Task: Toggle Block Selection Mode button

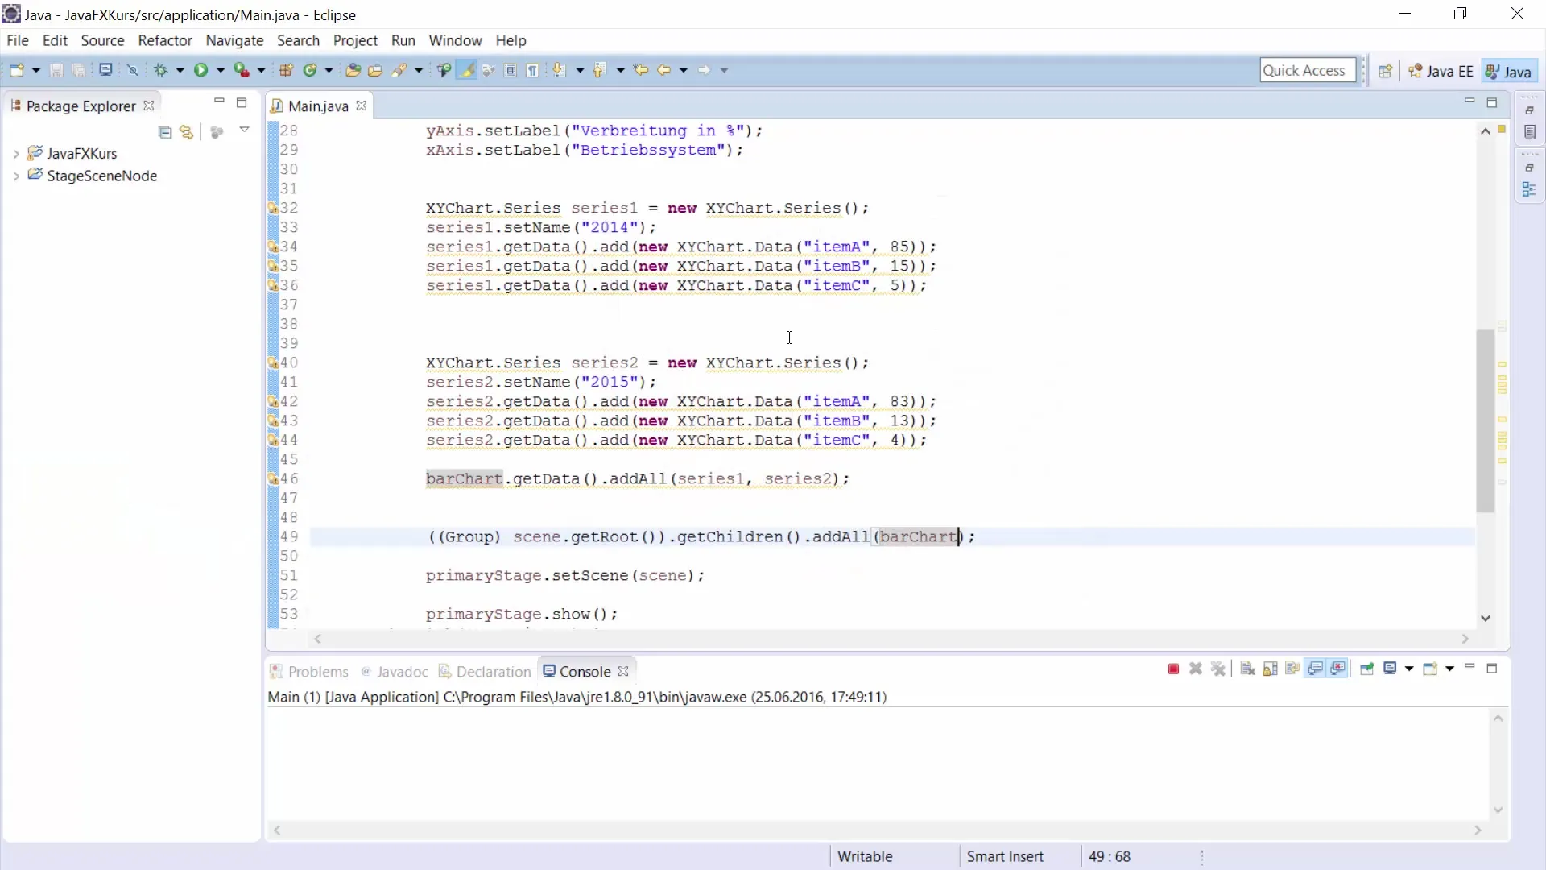Action: 511,70
